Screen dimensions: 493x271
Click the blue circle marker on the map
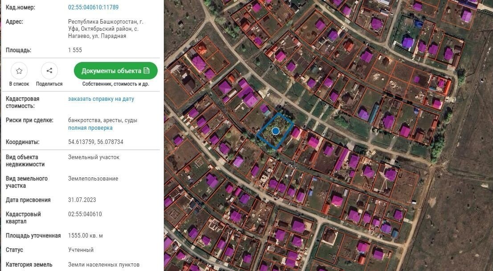pyautogui.click(x=276, y=131)
